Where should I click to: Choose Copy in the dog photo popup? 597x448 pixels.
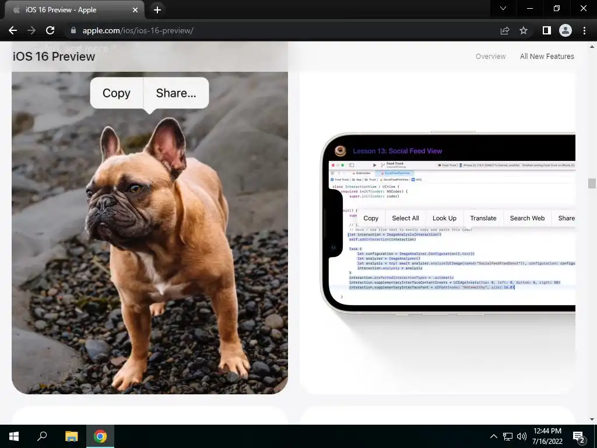(117, 93)
